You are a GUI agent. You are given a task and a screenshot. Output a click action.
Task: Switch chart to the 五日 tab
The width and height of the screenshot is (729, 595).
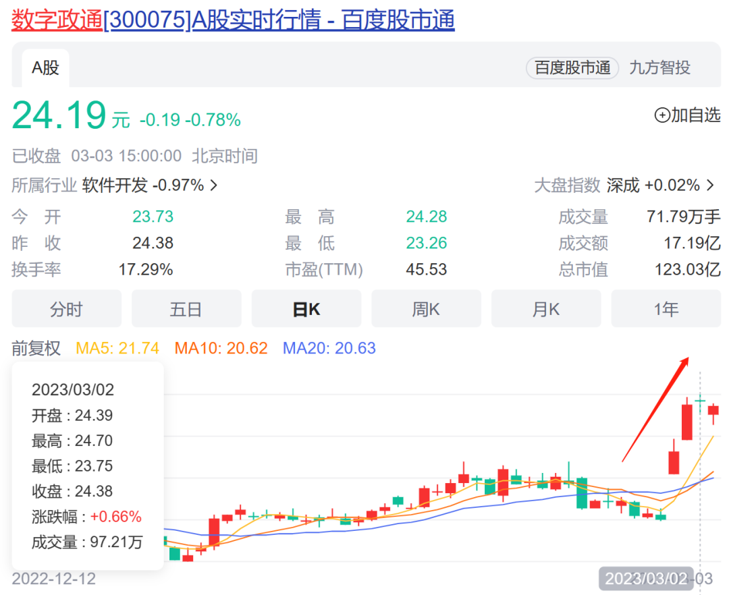[186, 309]
